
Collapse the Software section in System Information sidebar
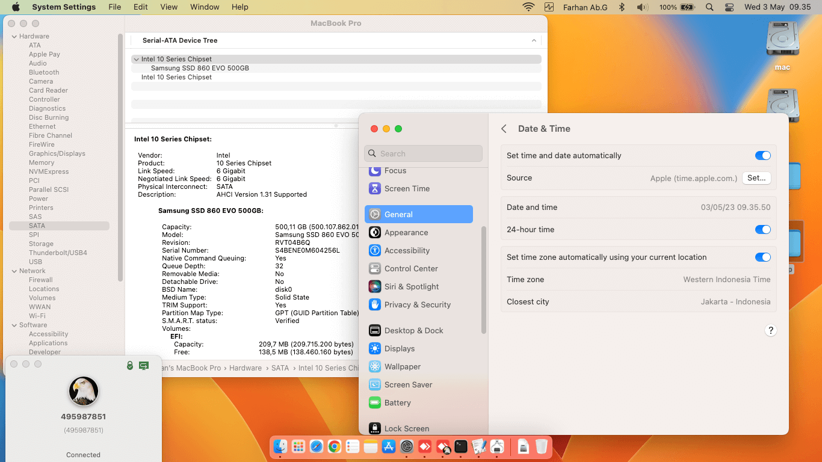pos(14,325)
